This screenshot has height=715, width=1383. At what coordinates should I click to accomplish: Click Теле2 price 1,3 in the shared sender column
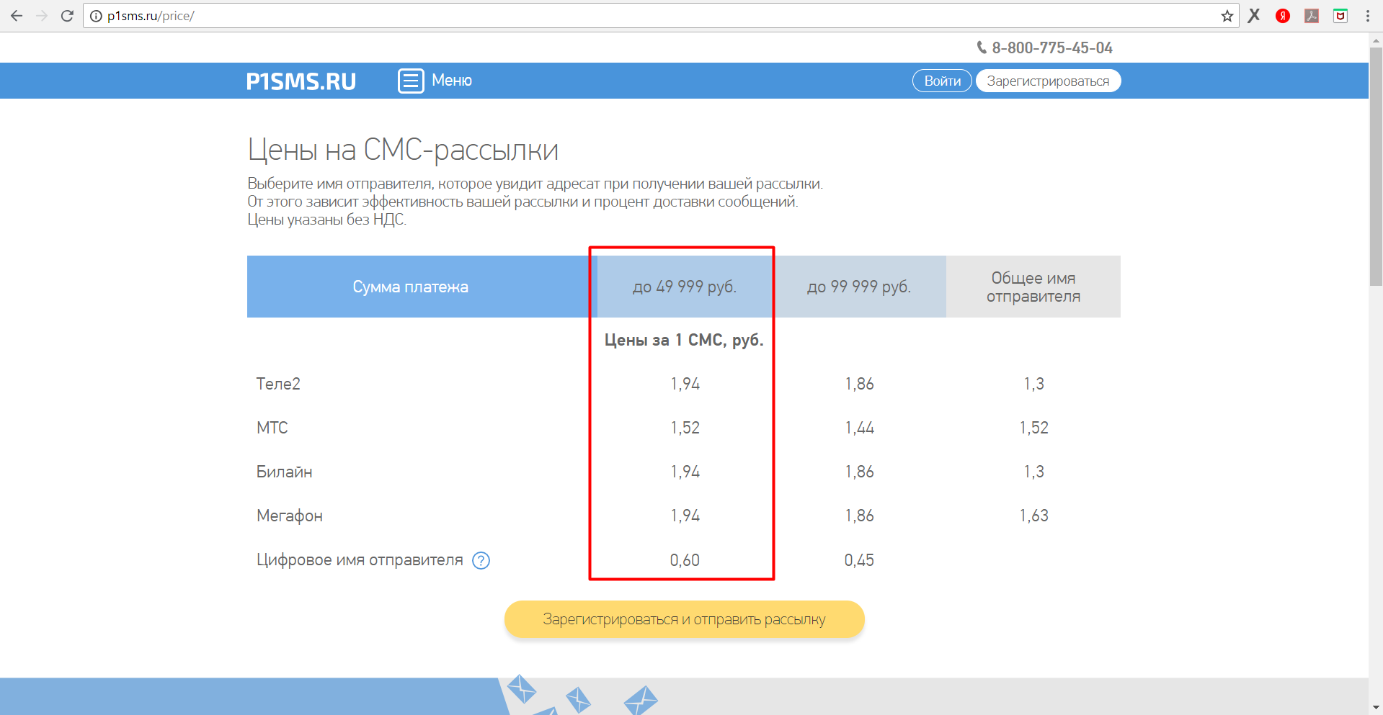[1033, 384]
